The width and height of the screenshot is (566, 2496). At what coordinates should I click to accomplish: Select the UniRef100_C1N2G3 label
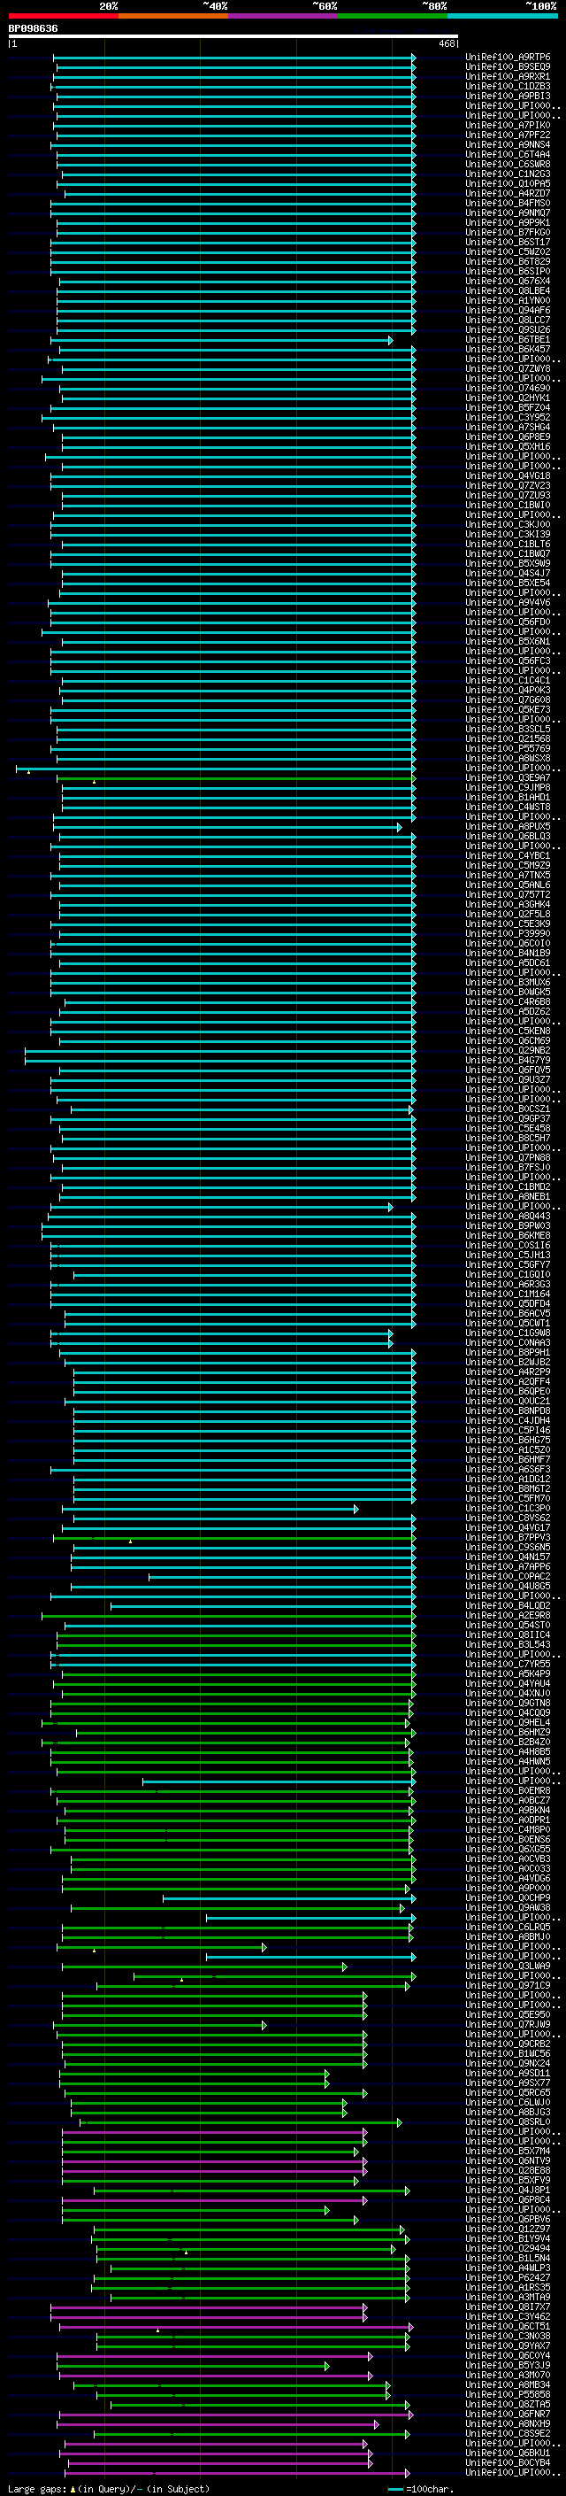tap(507, 174)
